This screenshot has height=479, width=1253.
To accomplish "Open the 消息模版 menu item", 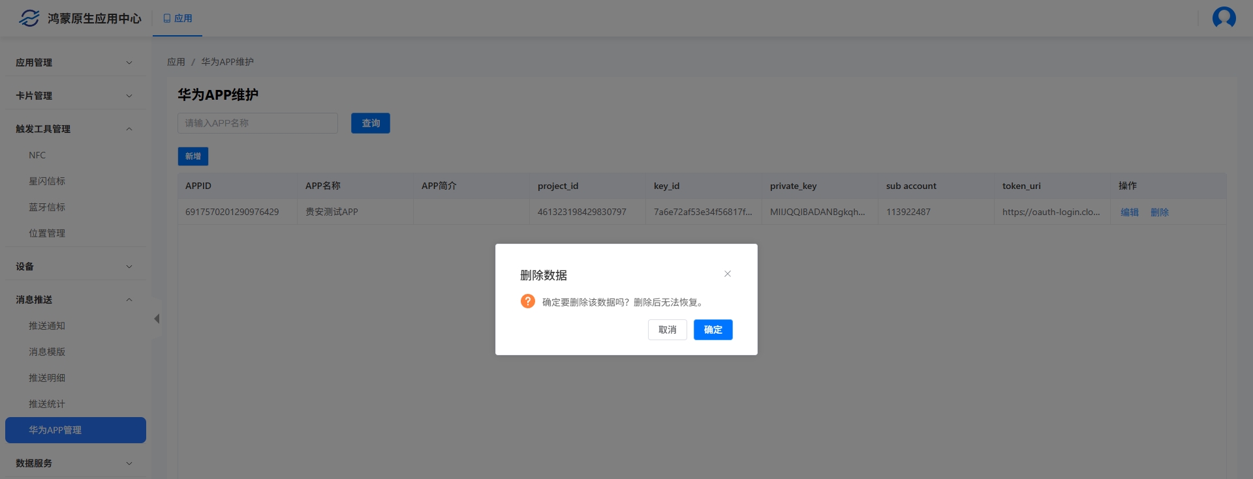I will point(75,352).
